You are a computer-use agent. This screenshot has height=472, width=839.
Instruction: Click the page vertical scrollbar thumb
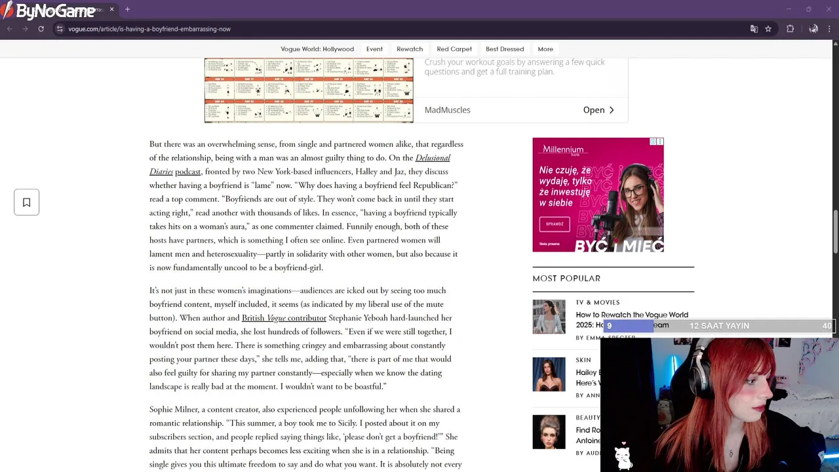tap(835, 232)
